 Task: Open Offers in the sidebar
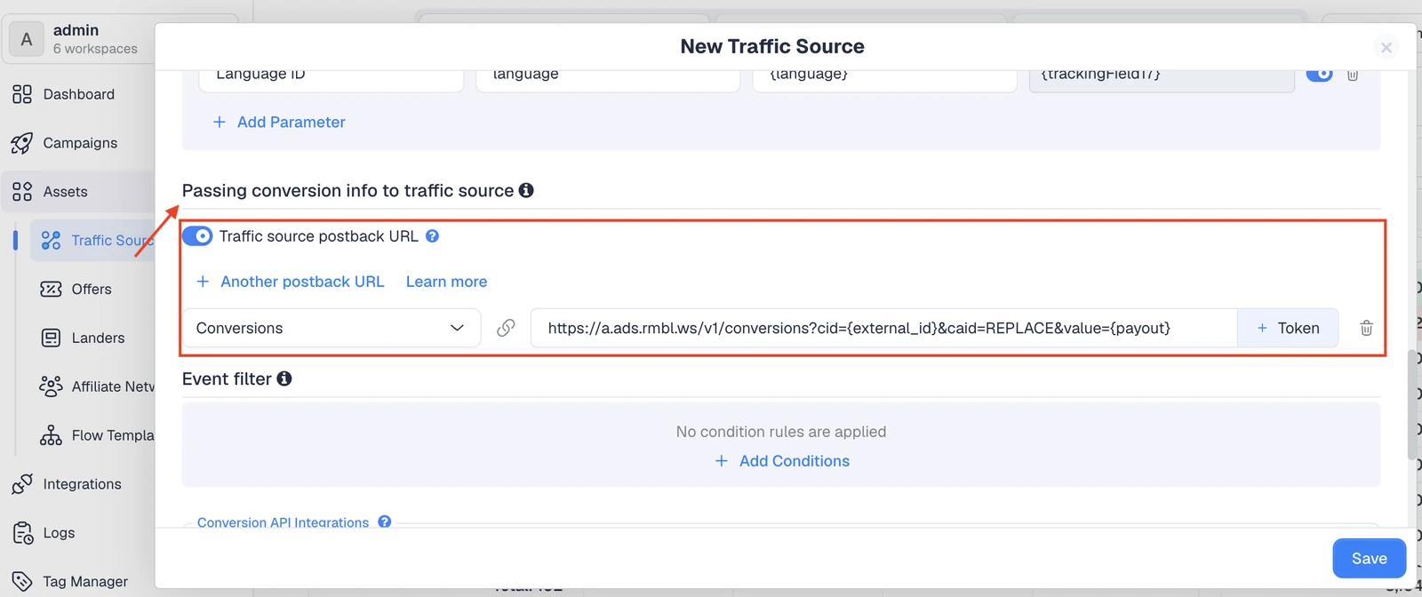point(92,290)
